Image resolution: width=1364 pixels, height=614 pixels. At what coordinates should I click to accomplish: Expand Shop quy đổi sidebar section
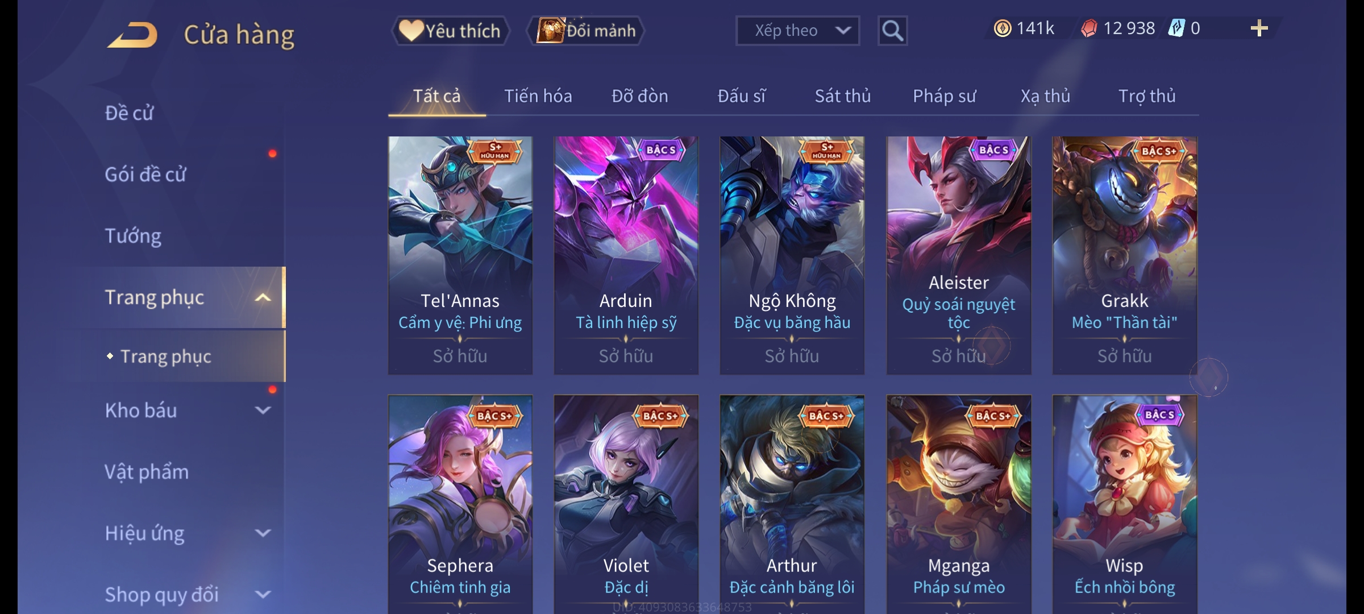(263, 594)
